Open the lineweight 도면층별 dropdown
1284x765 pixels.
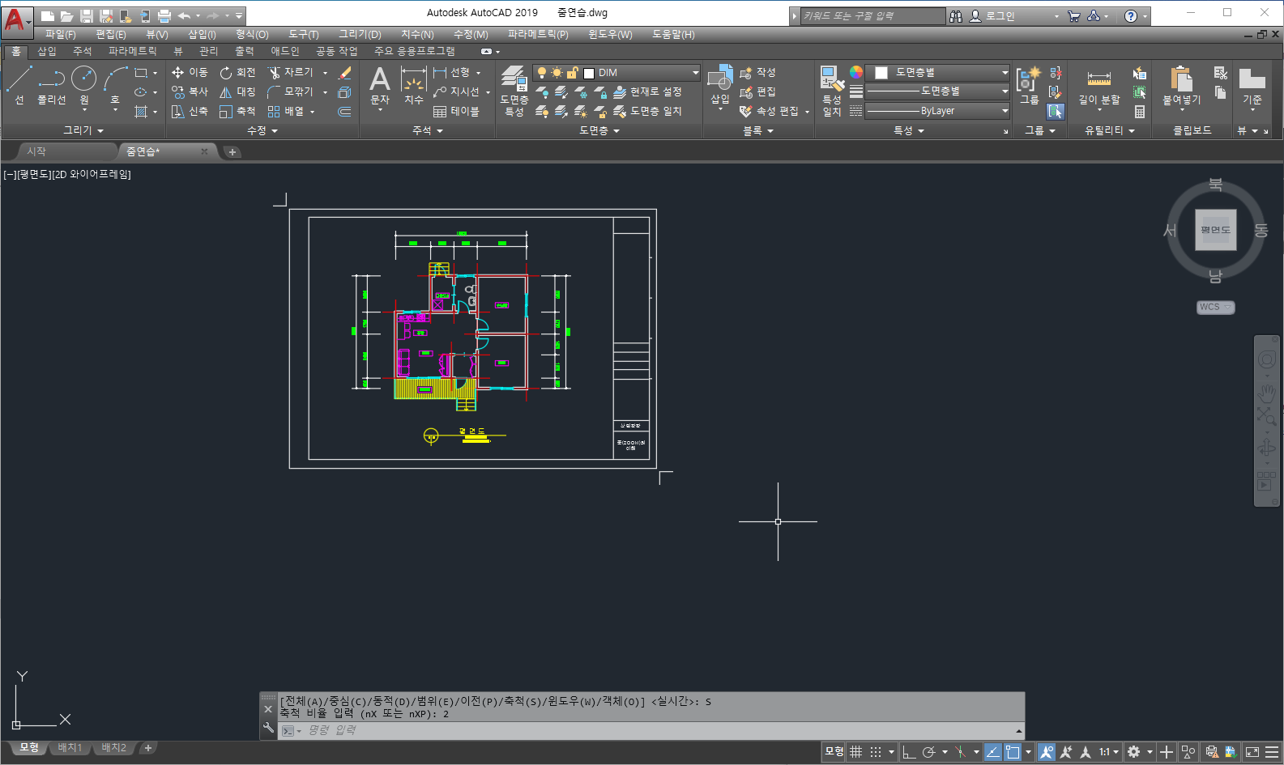[x=1005, y=91]
